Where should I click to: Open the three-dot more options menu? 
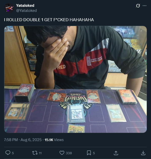(x=144, y=6)
